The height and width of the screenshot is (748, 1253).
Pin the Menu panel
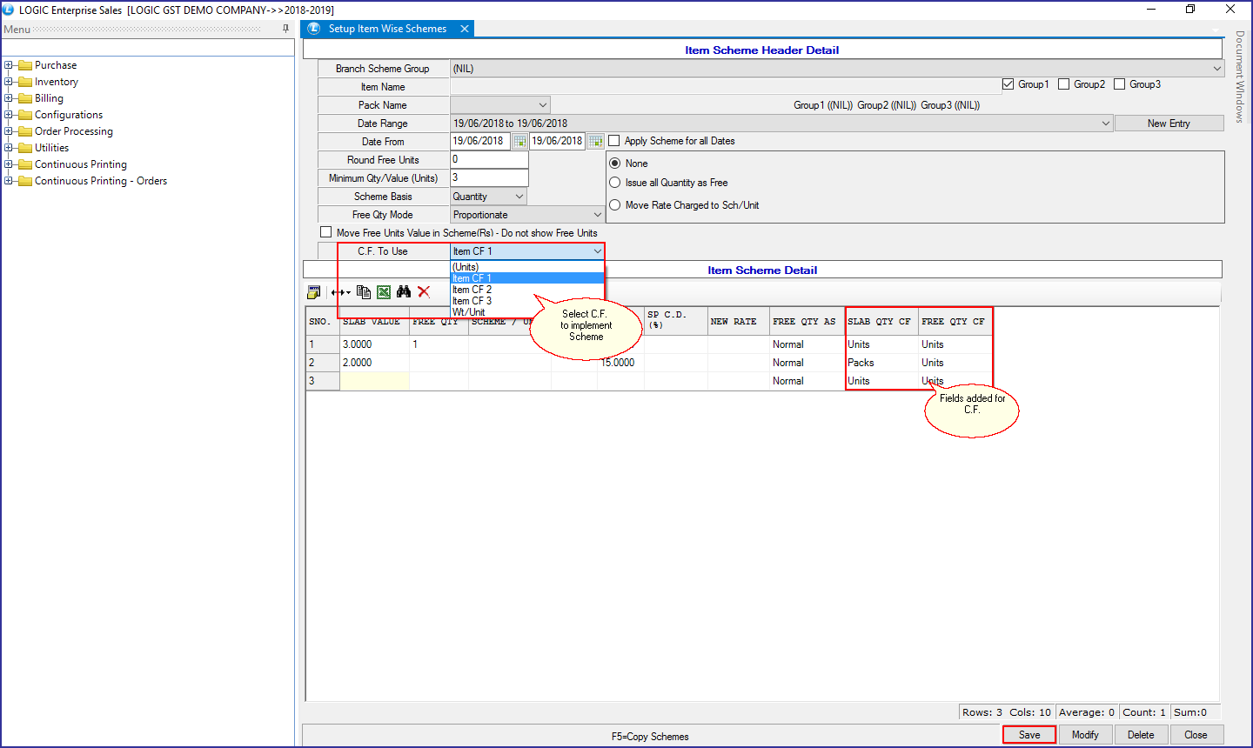(x=285, y=29)
